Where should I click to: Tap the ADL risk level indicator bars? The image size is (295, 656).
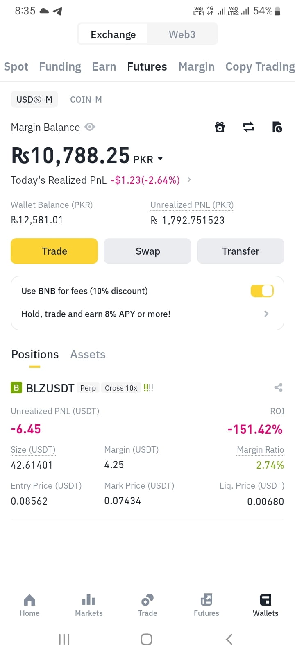click(148, 387)
